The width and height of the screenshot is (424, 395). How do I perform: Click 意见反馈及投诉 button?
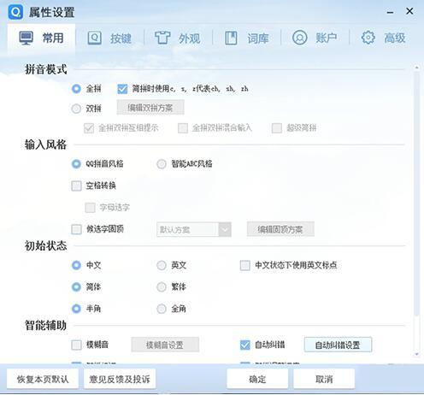pos(120,379)
